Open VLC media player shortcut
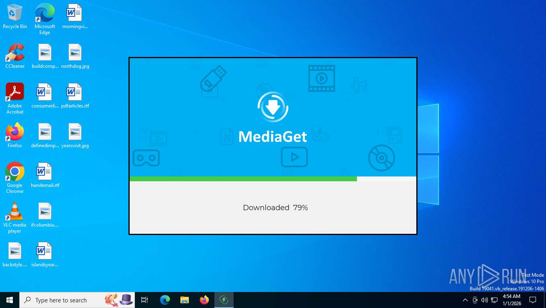Viewport: 546px width, 308px height. coord(15,218)
